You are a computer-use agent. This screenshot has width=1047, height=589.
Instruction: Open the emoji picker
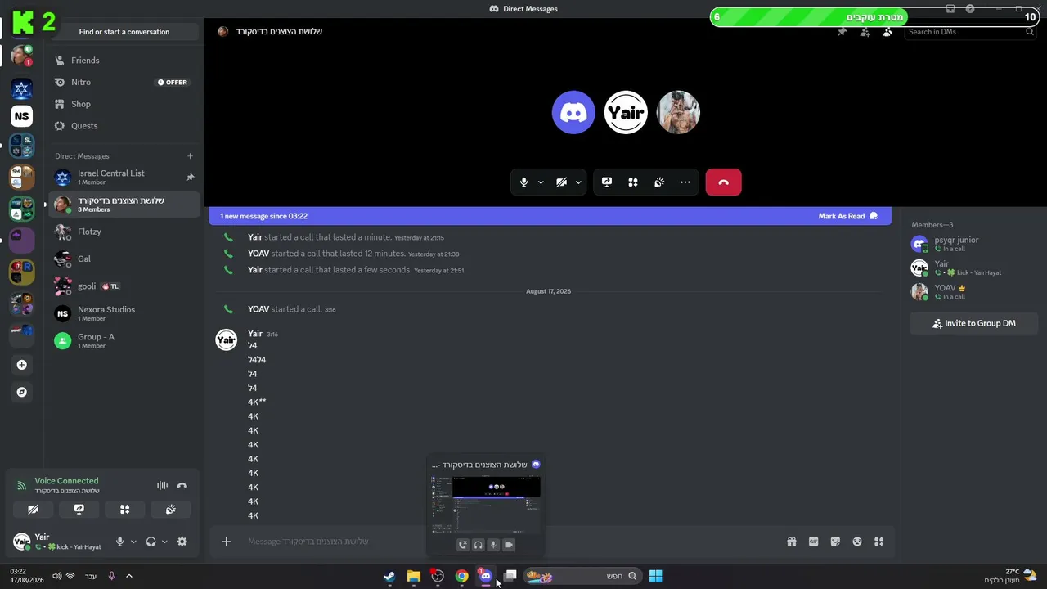(x=857, y=542)
